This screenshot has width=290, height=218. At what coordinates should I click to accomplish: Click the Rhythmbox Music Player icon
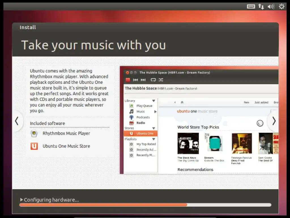pyautogui.click(x=34, y=133)
